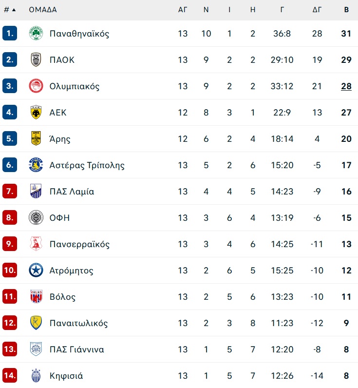Sort standings by the Β points column
The height and width of the screenshot is (388, 358).
[x=346, y=10]
